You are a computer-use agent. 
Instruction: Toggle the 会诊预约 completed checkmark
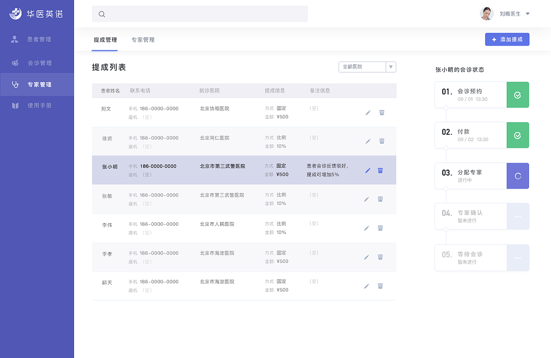pyautogui.click(x=517, y=95)
